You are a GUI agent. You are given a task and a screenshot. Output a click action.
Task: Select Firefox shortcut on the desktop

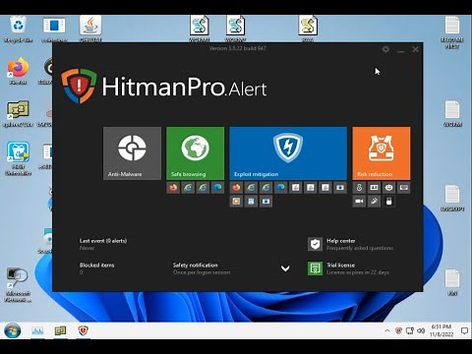(18, 71)
